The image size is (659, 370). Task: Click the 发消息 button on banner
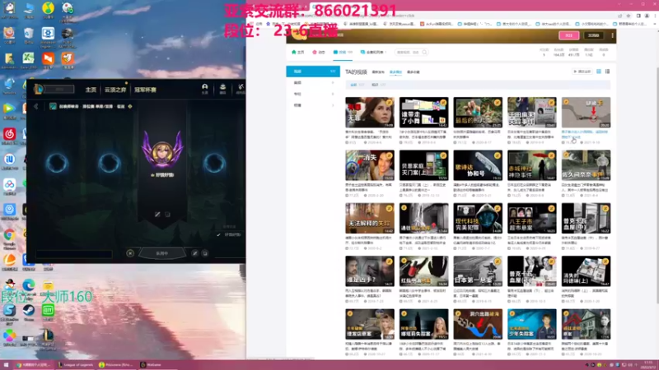(x=593, y=35)
